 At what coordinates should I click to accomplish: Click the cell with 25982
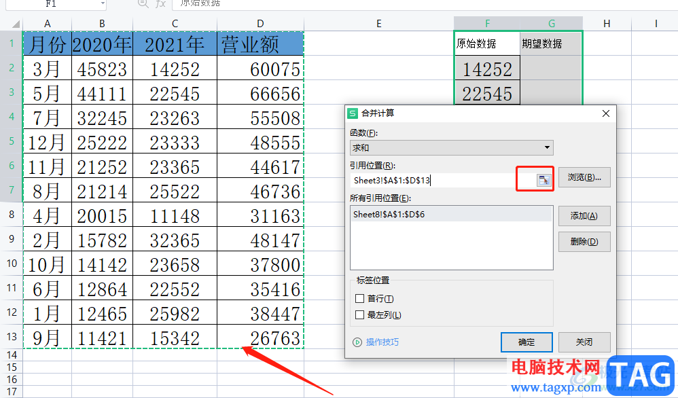[x=175, y=312]
